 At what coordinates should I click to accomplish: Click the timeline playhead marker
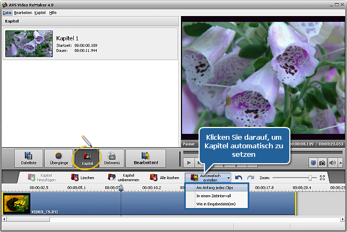tap(121, 189)
